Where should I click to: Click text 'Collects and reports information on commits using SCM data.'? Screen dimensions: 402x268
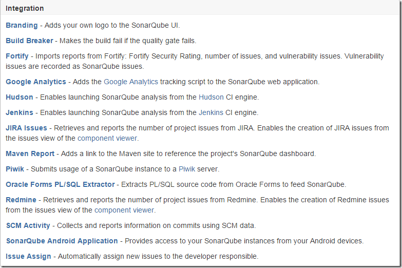(x=157, y=225)
